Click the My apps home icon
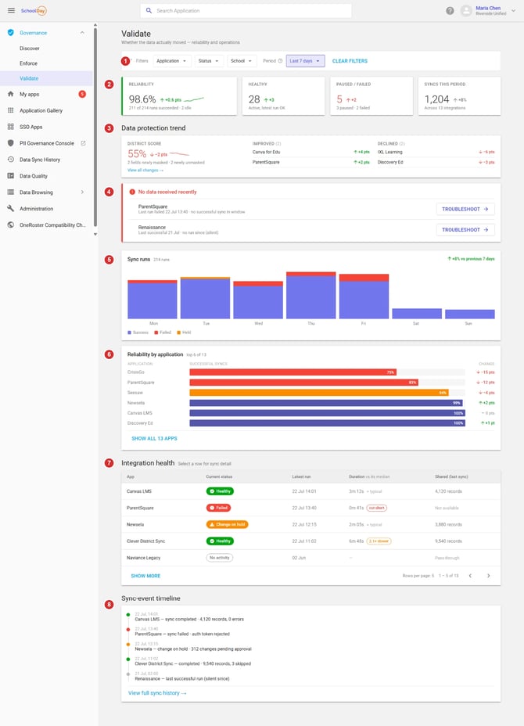 11,94
